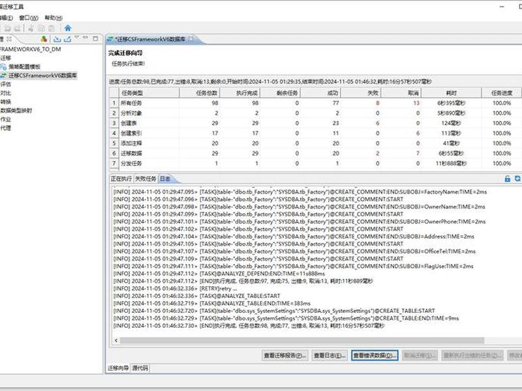Screen dimensions: 522x391
Task: Click the 取消 column header
Action: point(401,93)
